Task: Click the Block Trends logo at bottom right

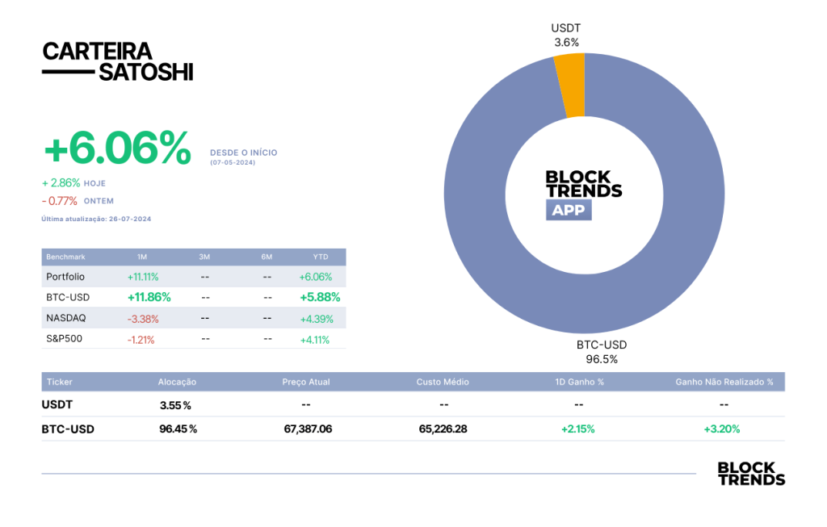Action: click(x=751, y=474)
